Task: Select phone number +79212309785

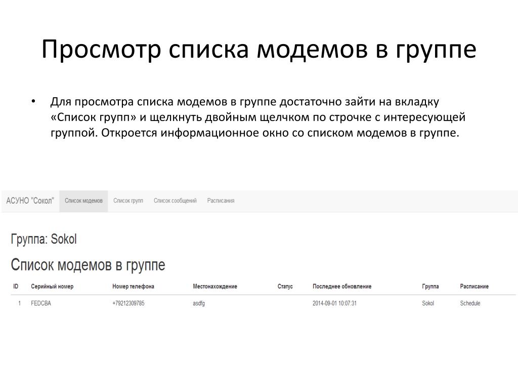Action: pyautogui.click(x=128, y=303)
